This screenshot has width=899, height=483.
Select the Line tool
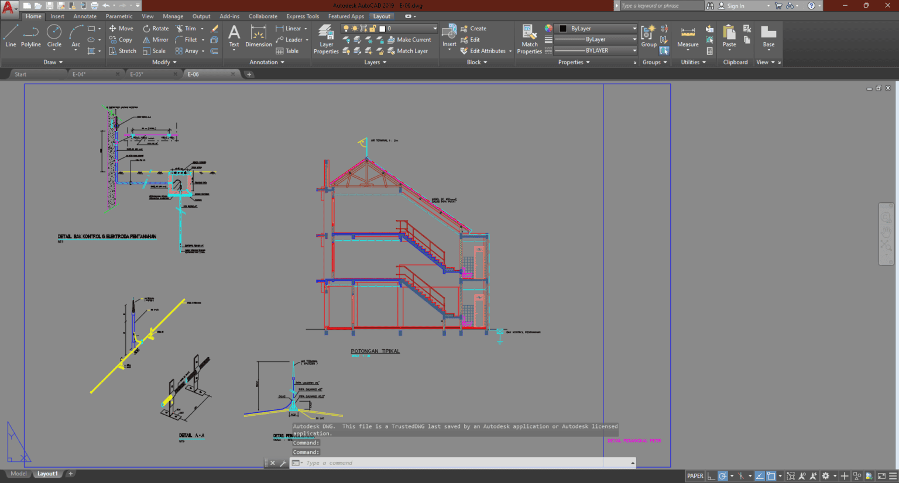[11, 38]
